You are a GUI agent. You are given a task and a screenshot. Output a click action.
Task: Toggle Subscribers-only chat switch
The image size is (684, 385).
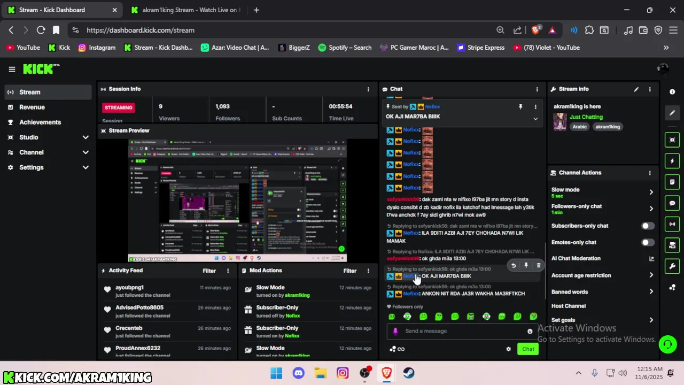coord(648,226)
